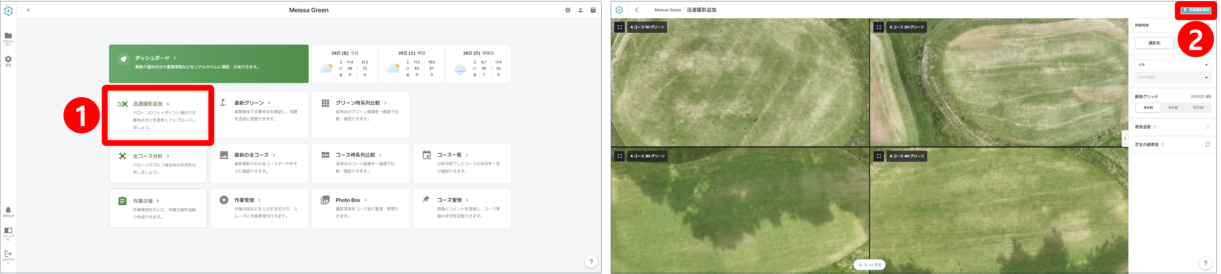The image size is (1221, 274).
Task: Expand Aコース 4Hグリーン image to fullscreen
Action: (x=878, y=156)
